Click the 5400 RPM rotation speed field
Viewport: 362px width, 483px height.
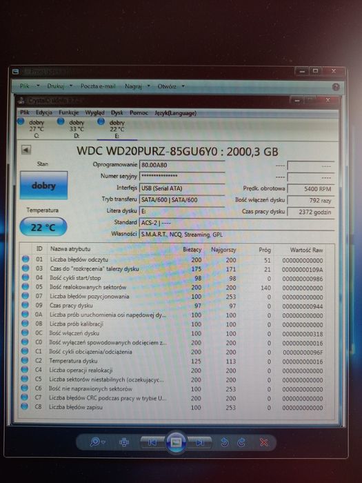pos(310,188)
